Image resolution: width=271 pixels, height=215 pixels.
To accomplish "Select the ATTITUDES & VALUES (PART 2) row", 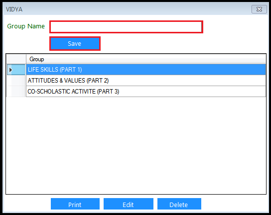I will [146, 81].
